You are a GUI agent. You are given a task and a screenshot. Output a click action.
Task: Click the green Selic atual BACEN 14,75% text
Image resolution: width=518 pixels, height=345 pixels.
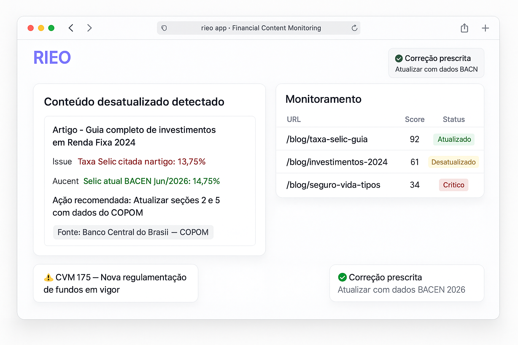tap(151, 181)
